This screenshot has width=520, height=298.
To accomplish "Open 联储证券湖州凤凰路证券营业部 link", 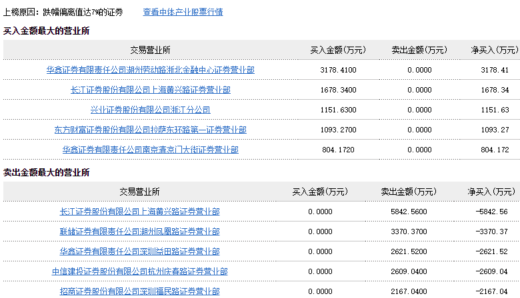I will click(x=139, y=231).
